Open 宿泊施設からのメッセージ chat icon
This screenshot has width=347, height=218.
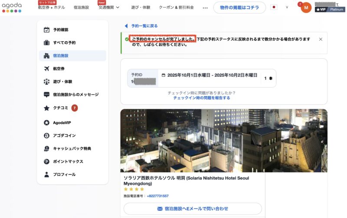[47, 95]
